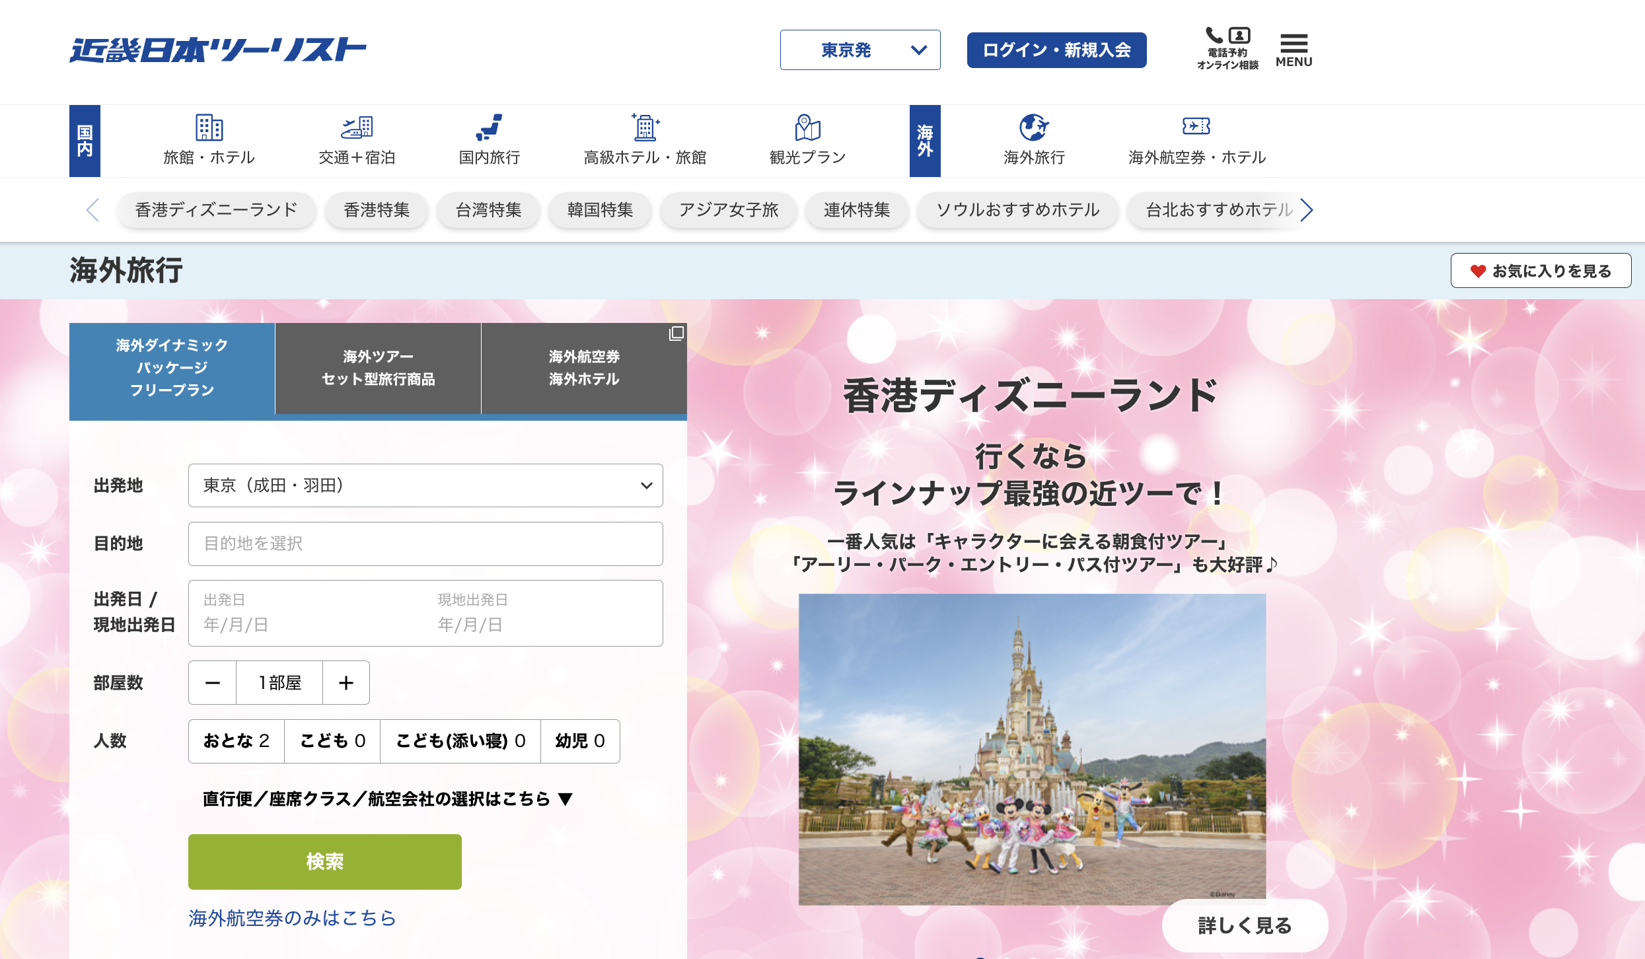The width and height of the screenshot is (1645, 959).
Task: Switch to the 海外ツアー セット型旅行商品 tab
Action: (x=378, y=368)
